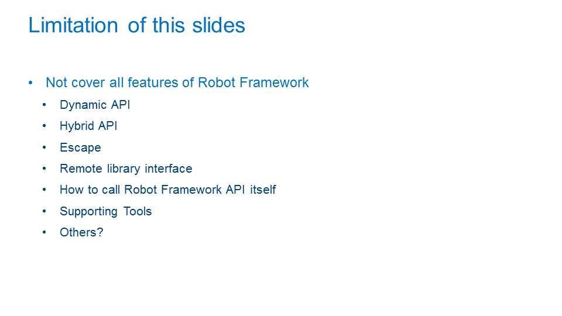Click the bullet marker before 'Not cover all features'
Viewport: 562px width, 316px height.
pos(30,83)
